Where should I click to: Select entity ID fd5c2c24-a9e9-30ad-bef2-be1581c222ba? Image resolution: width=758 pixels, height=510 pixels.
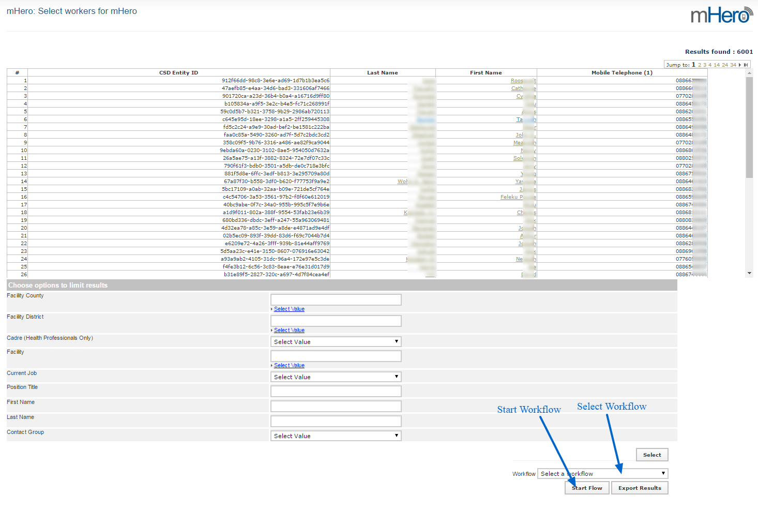pyautogui.click(x=276, y=127)
